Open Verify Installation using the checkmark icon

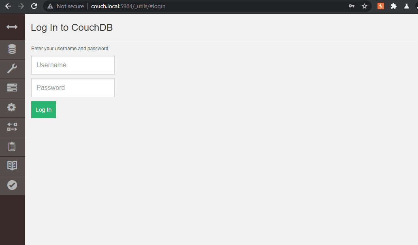pos(12,185)
